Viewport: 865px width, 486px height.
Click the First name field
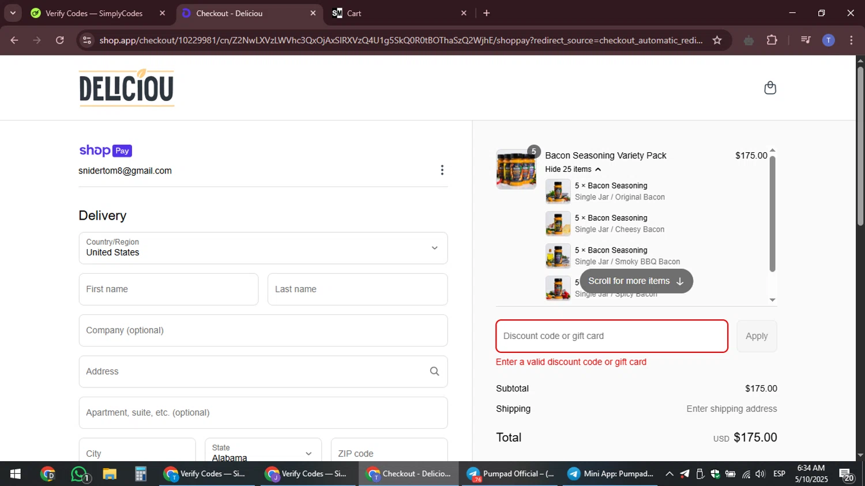[168, 289]
